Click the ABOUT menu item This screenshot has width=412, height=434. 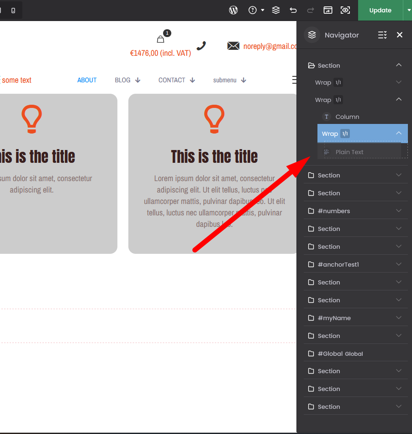point(87,80)
